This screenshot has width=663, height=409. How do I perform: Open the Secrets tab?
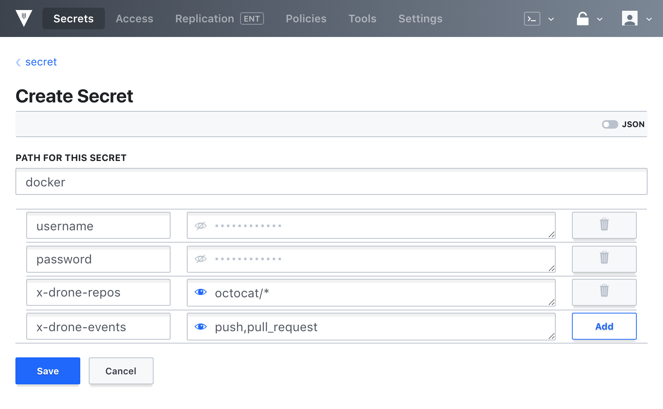pos(73,18)
